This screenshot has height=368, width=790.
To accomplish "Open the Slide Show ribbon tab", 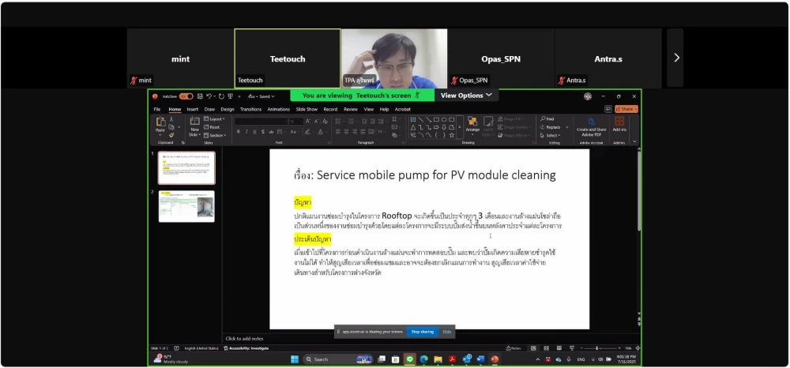I will 307,109.
